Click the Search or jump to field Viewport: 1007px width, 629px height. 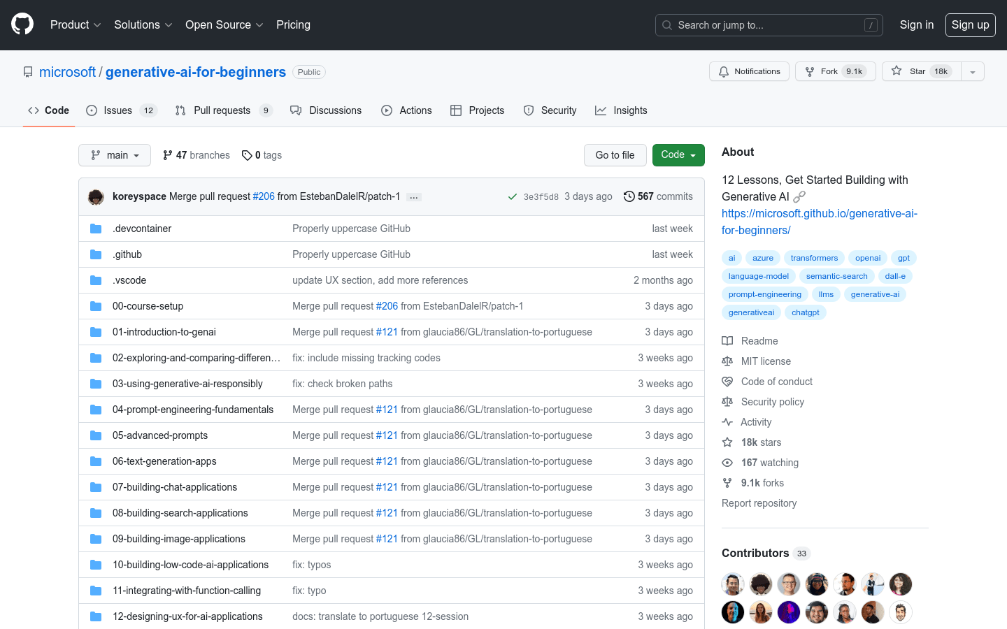[x=769, y=25]
